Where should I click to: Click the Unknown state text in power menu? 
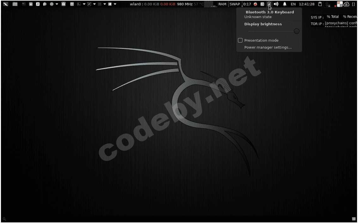pos(258,17)
